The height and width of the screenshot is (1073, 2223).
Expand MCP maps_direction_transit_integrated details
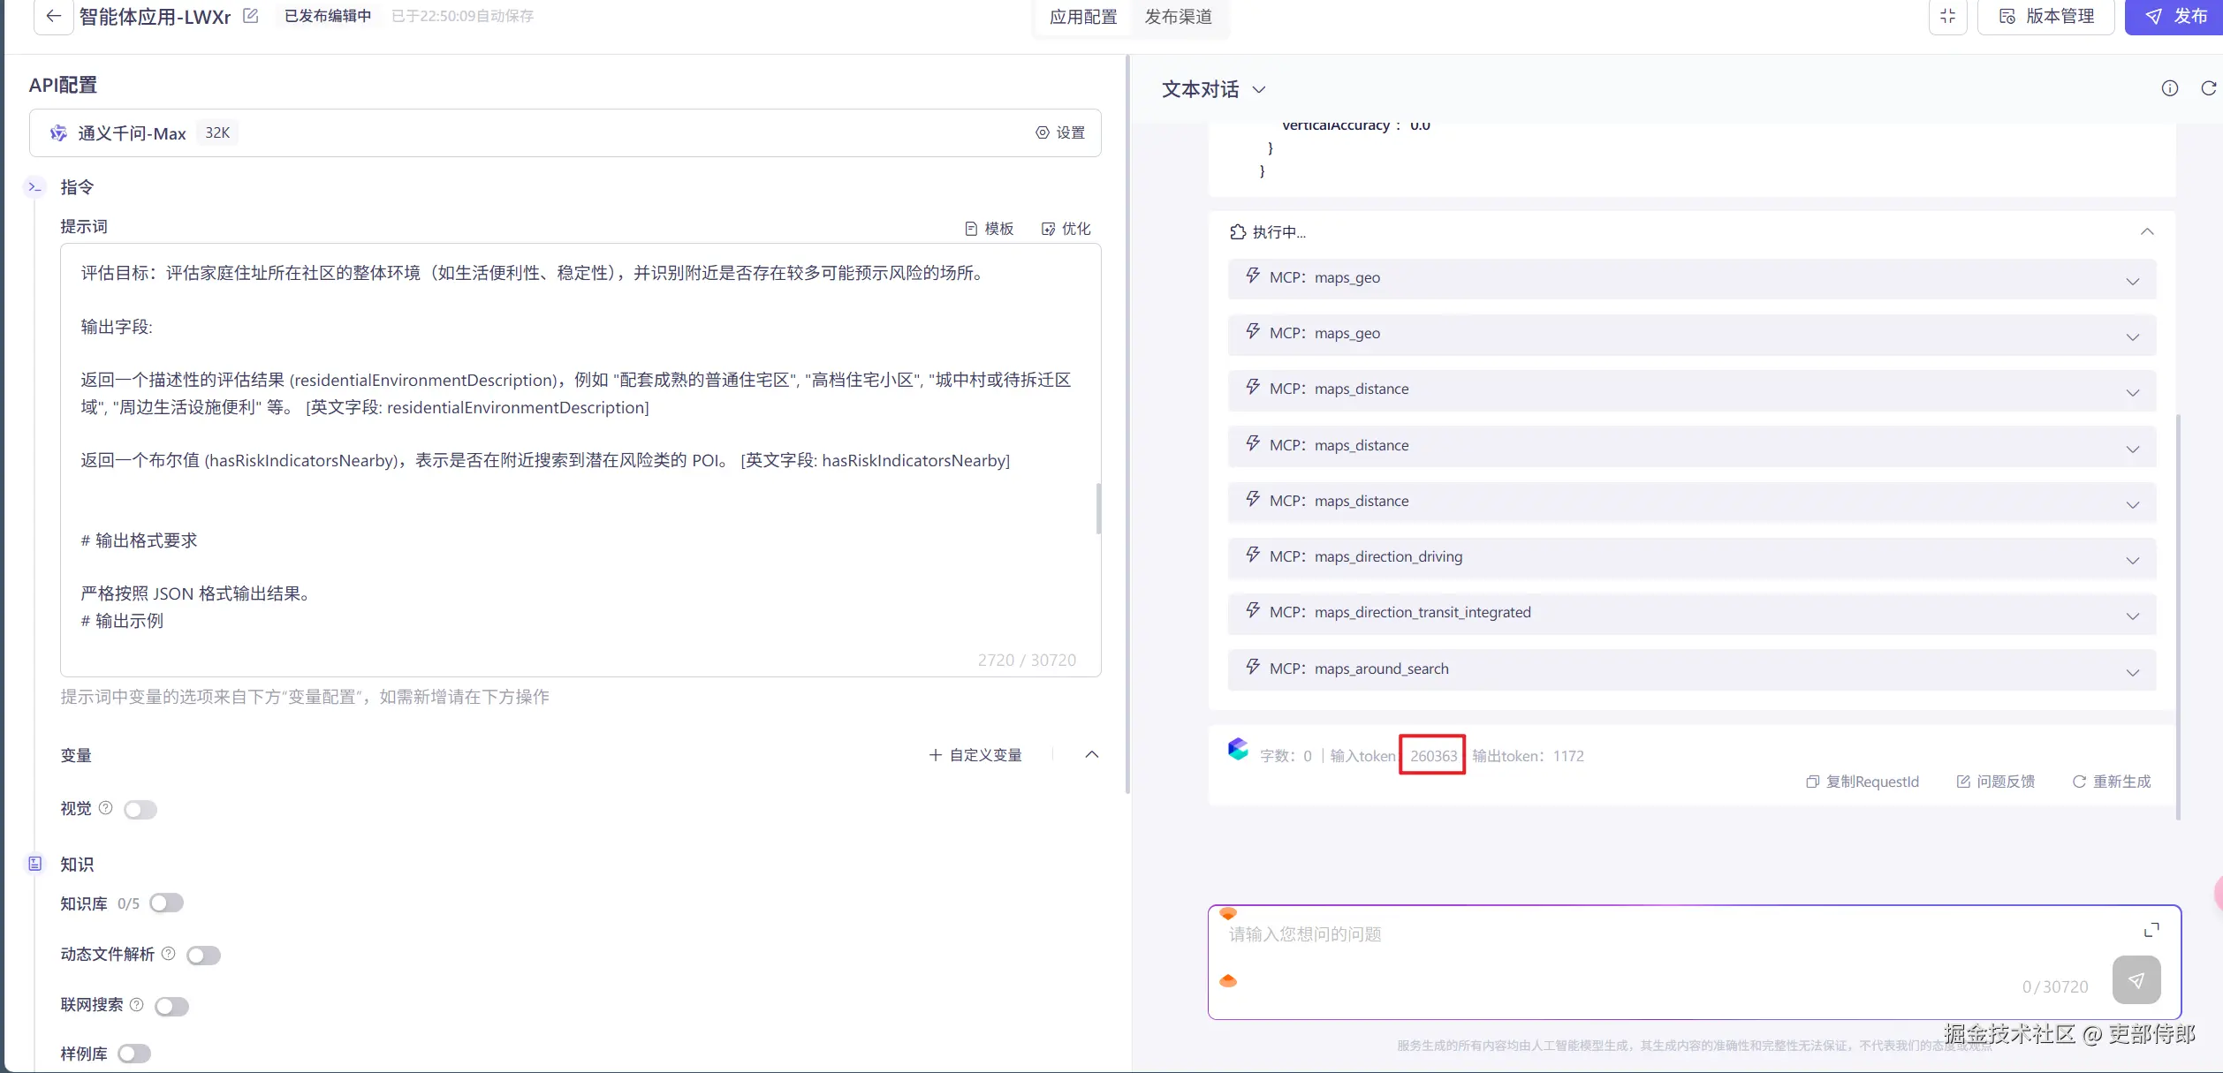[2133, 616]
